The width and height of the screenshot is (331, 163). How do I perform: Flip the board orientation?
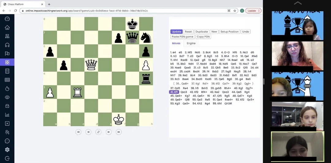(98, 132)
